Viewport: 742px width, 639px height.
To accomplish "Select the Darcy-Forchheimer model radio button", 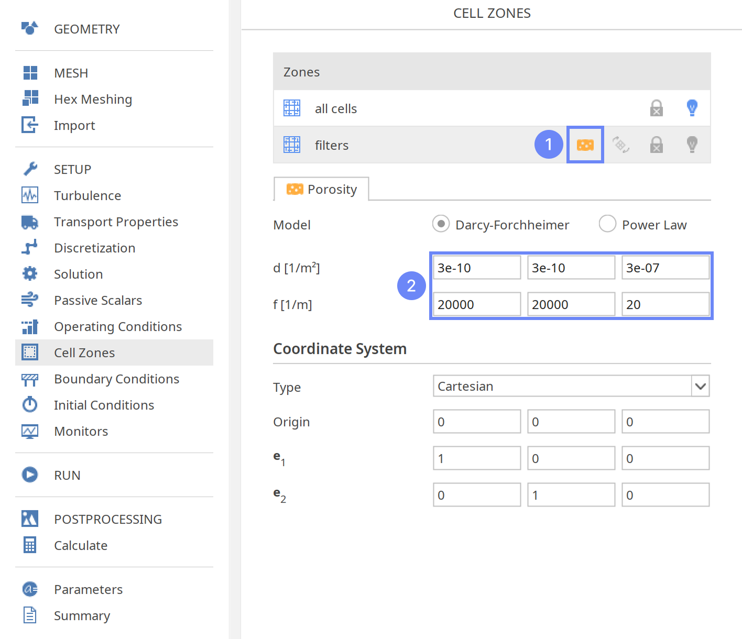I will tap(441, 224).
